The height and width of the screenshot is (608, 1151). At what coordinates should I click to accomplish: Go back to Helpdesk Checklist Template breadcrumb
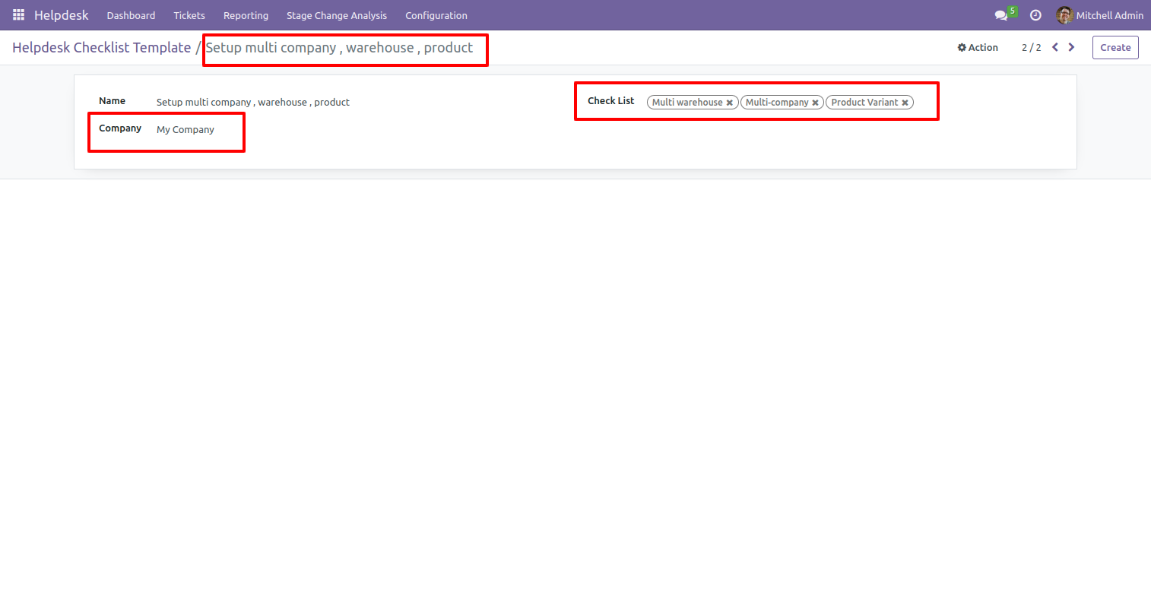click(x=102, y=47)
